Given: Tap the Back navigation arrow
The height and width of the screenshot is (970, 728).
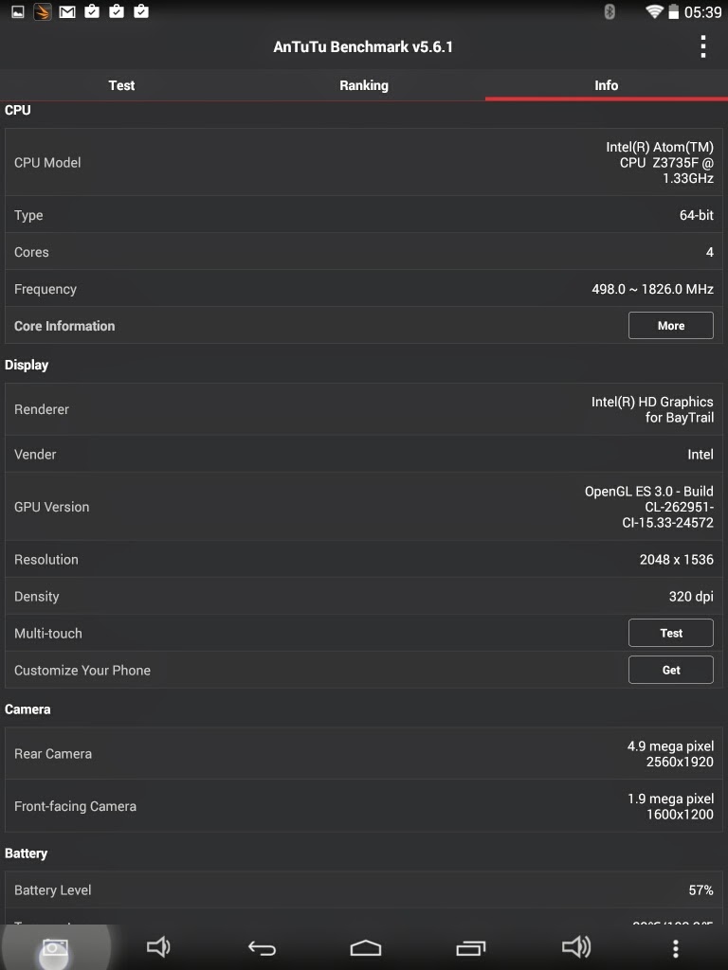Looking at the screenshot, I should pyautogui.click(x=262, y=947).
